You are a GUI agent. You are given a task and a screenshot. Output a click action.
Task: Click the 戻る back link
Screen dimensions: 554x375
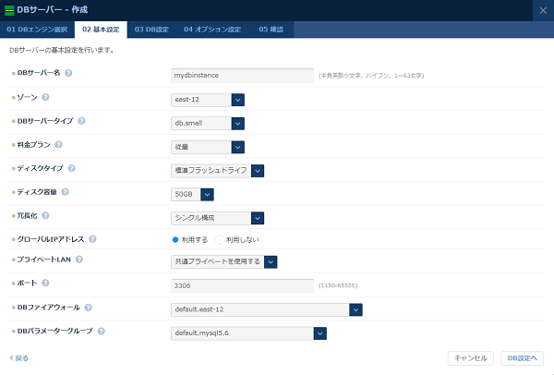pyautogui.click(x=19, y=357)
